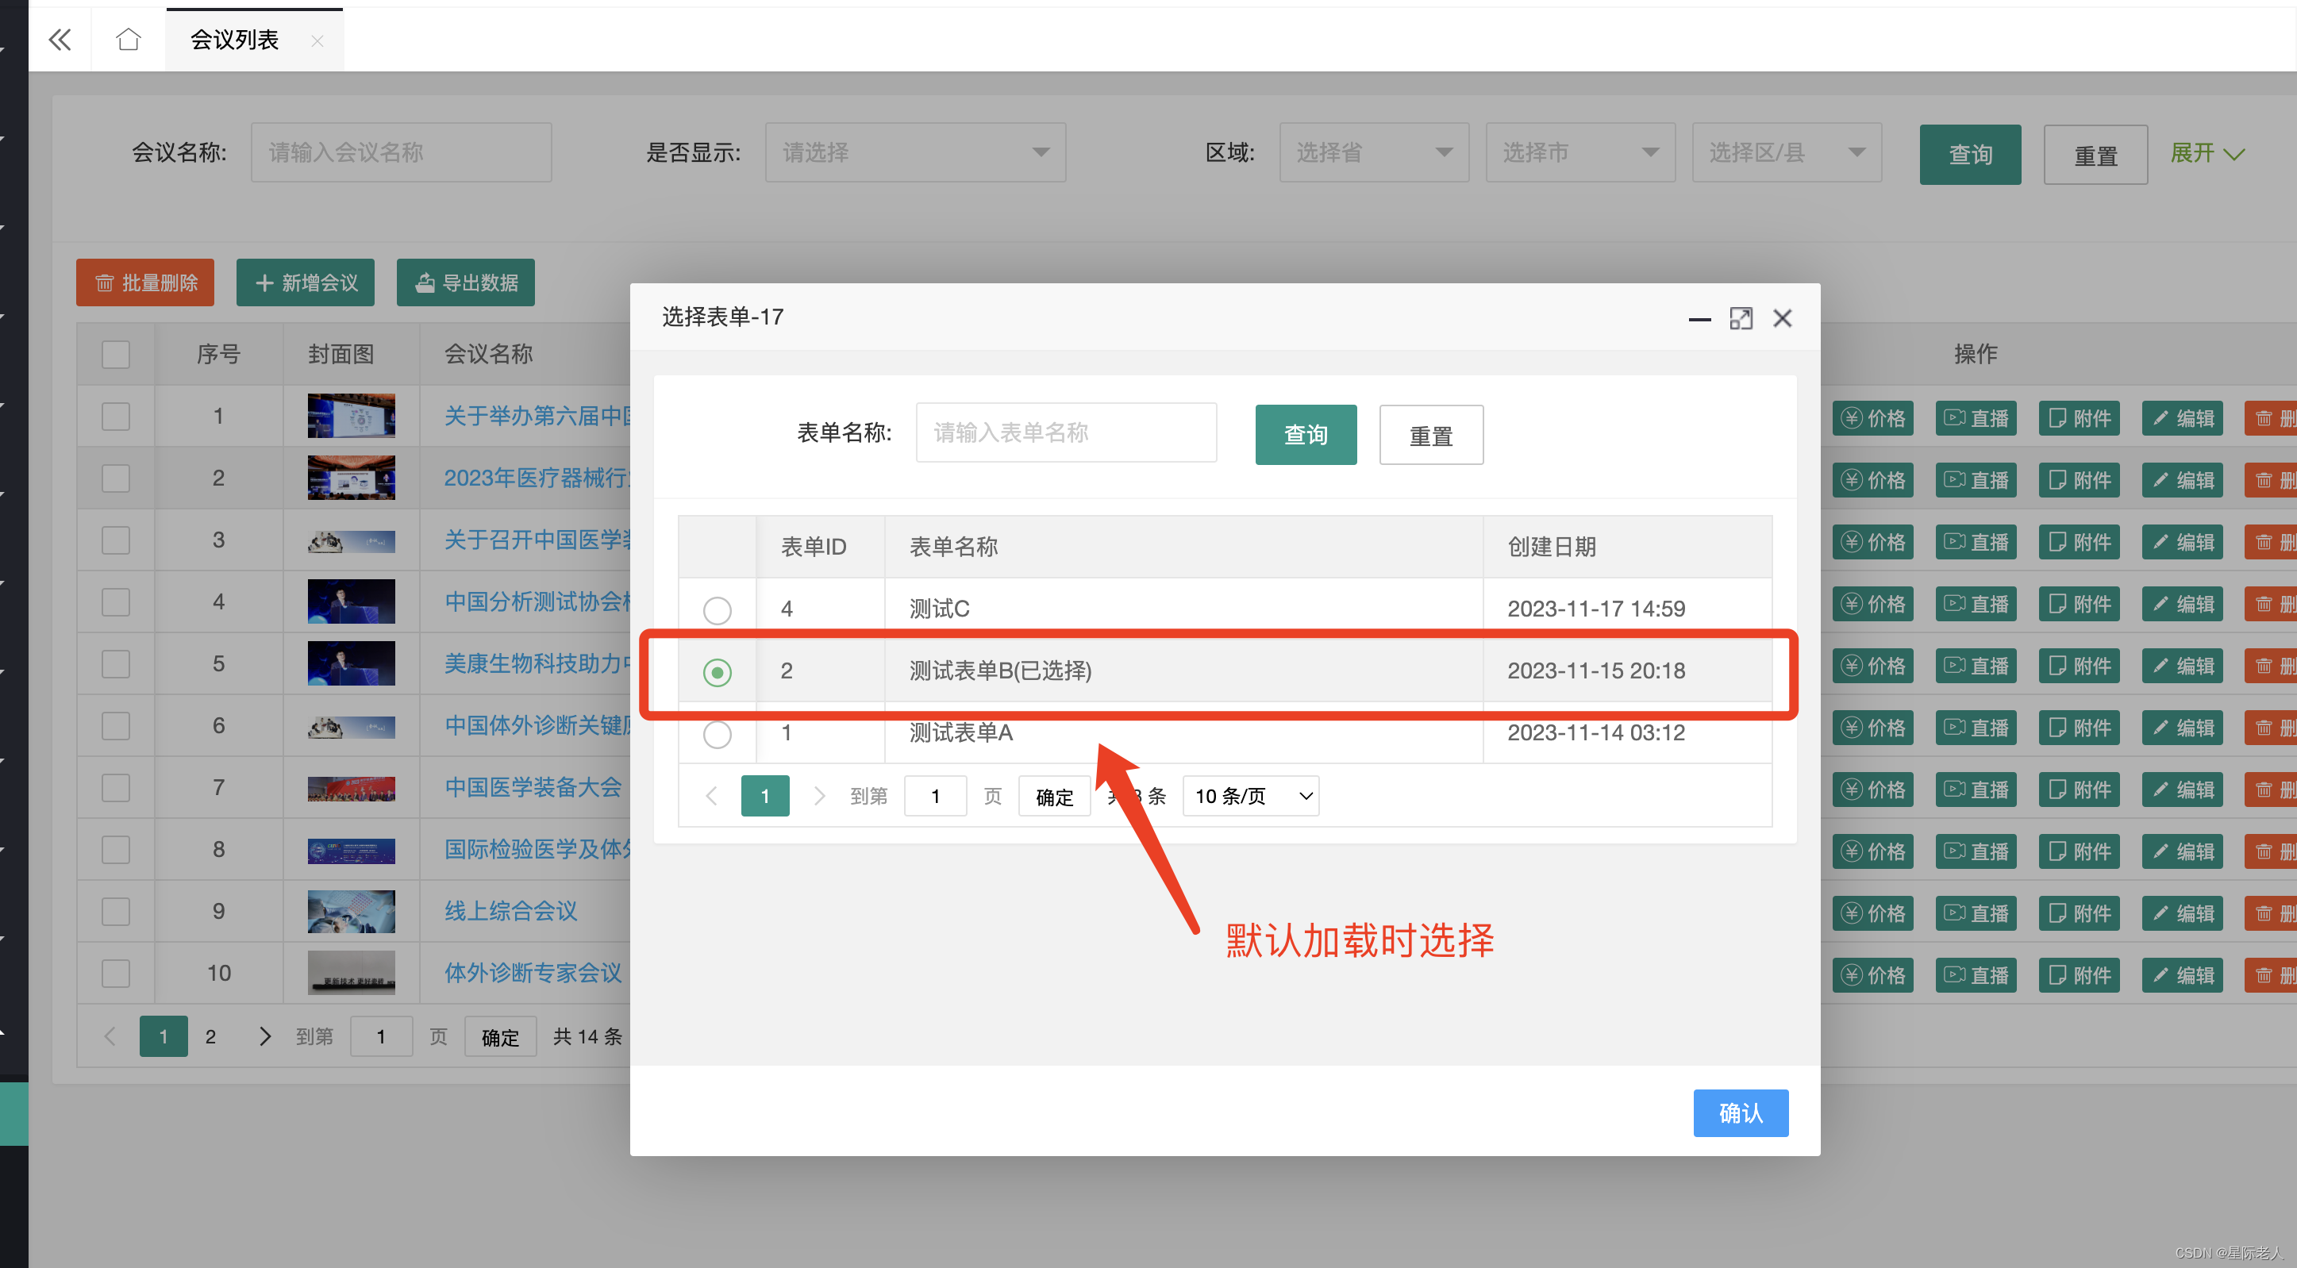Open the 批量删除 batch delete function
Image resolution: width=2297 pixels, height=1268 pixels.
144,282
